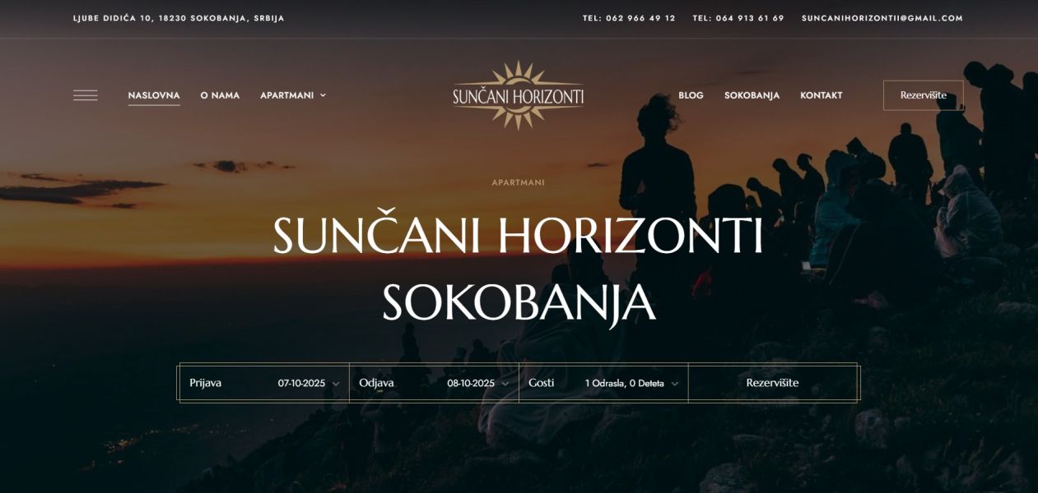Select the check-in date 07-10-2025 field

(x=301, y=384)
